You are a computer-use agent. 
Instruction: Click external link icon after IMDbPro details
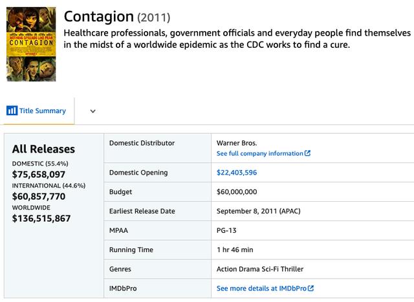tap(310, 288)
